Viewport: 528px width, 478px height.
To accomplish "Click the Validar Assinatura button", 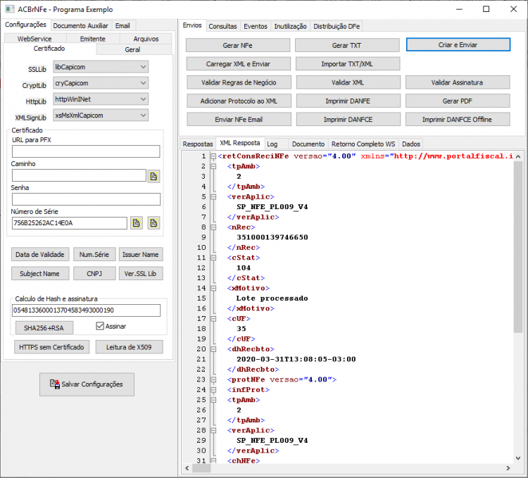I will [x=458, y=82].
